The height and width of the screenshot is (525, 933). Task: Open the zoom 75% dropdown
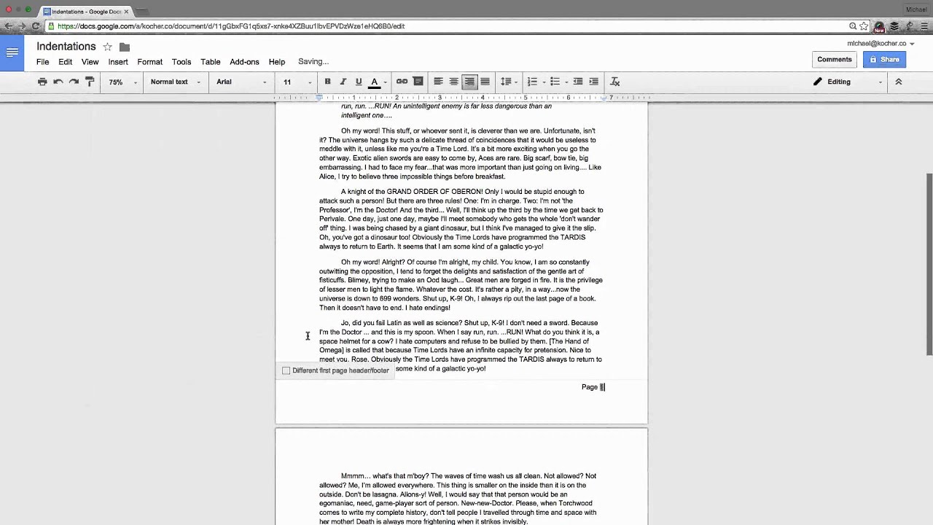tap(122, 82)
